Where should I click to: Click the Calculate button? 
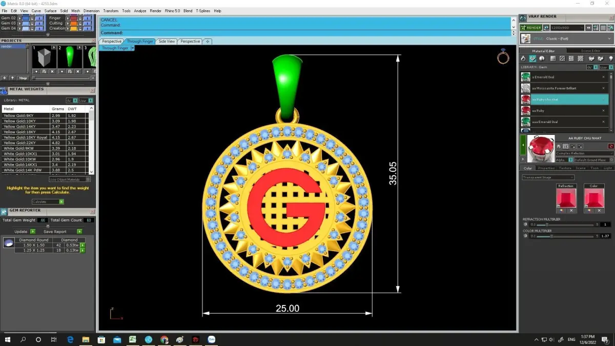48,201
